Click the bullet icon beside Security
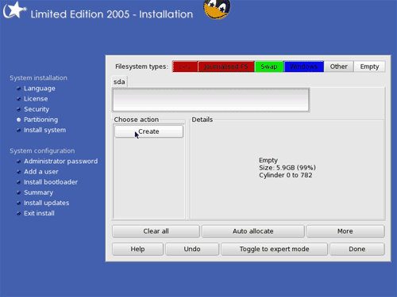The width and height of the screenshot is (397, 297). tap(18, 109)
